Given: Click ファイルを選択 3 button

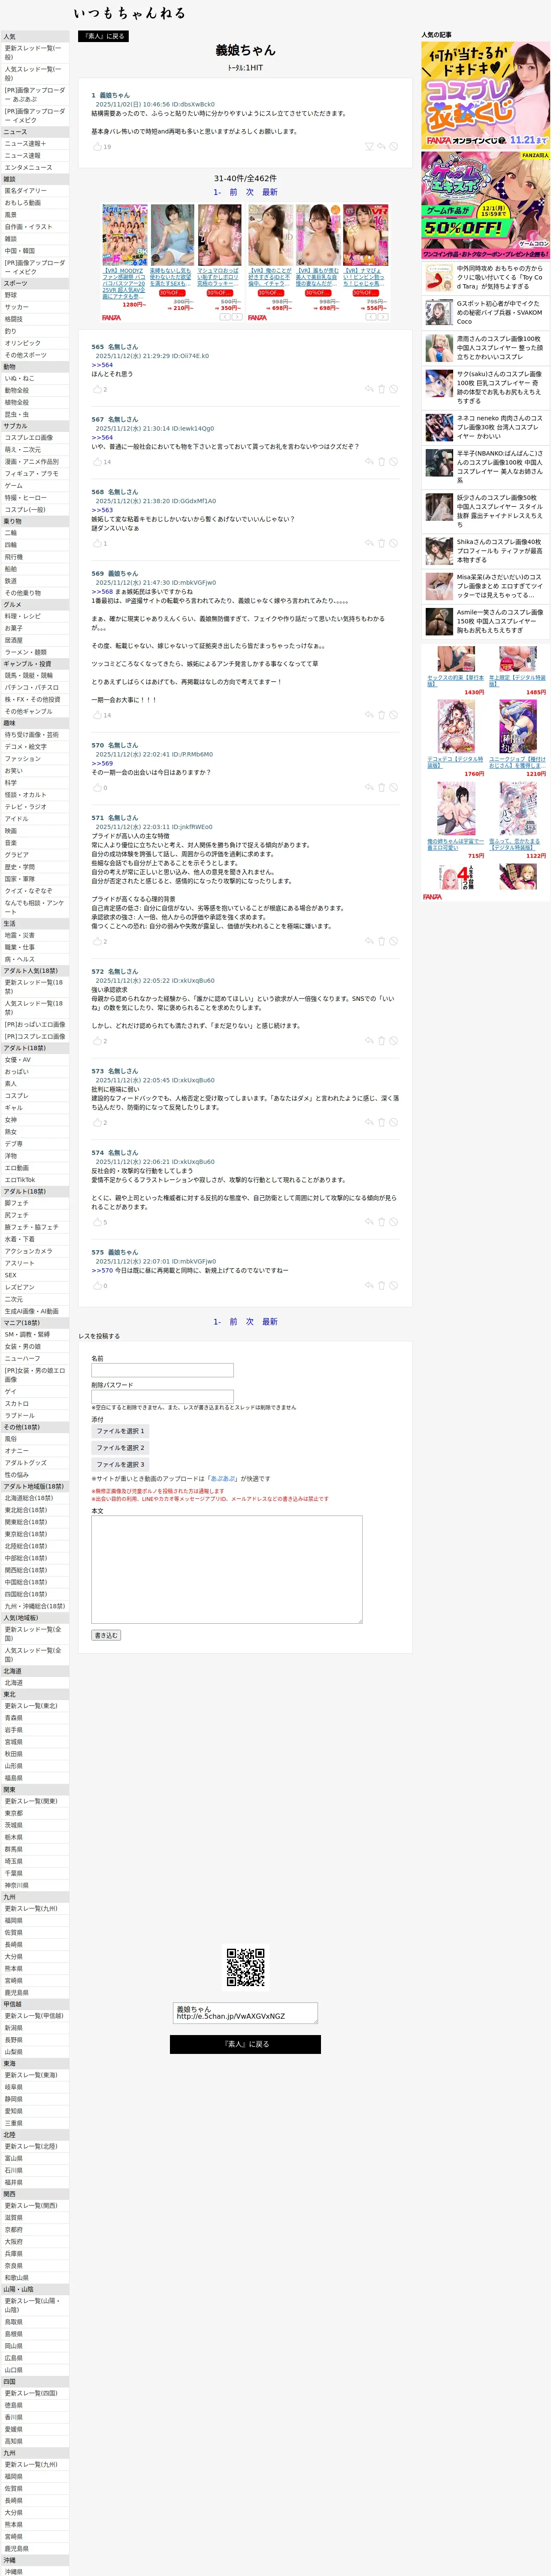Looking at the screenshot, I should coord(120,1464).
